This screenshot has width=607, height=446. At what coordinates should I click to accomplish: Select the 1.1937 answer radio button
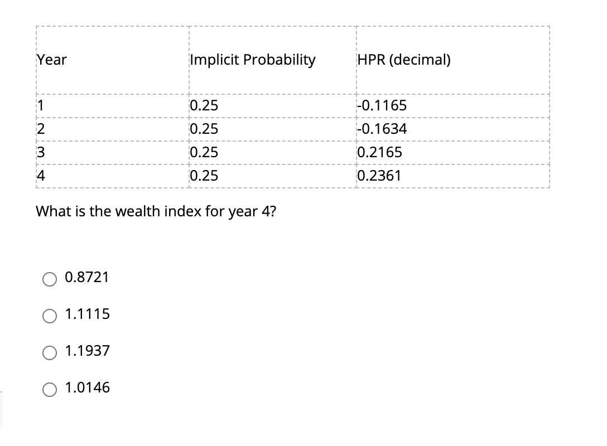[x=49, y=352]
